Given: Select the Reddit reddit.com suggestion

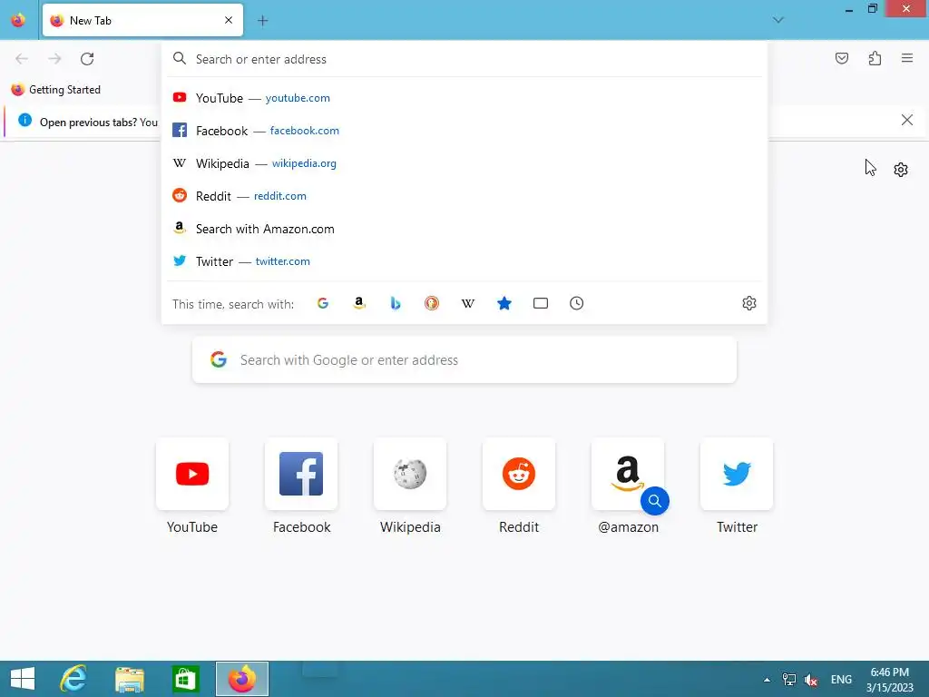Looking at the screenshot, I should point(464,196).
